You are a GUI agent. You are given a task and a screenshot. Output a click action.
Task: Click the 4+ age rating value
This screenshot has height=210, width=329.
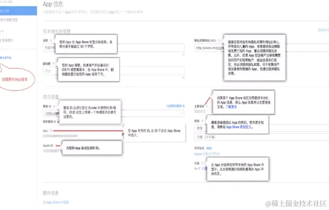click(x=198, y=168)
